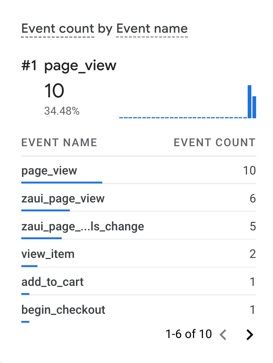The width and height of the screenshot is (273, 363).
Task: Click the 1-6 of 10 pagination label
Action: point(189,334)
